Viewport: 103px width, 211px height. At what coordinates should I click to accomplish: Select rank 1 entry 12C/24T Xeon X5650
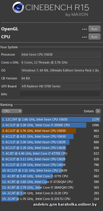[x=51, y=119]
